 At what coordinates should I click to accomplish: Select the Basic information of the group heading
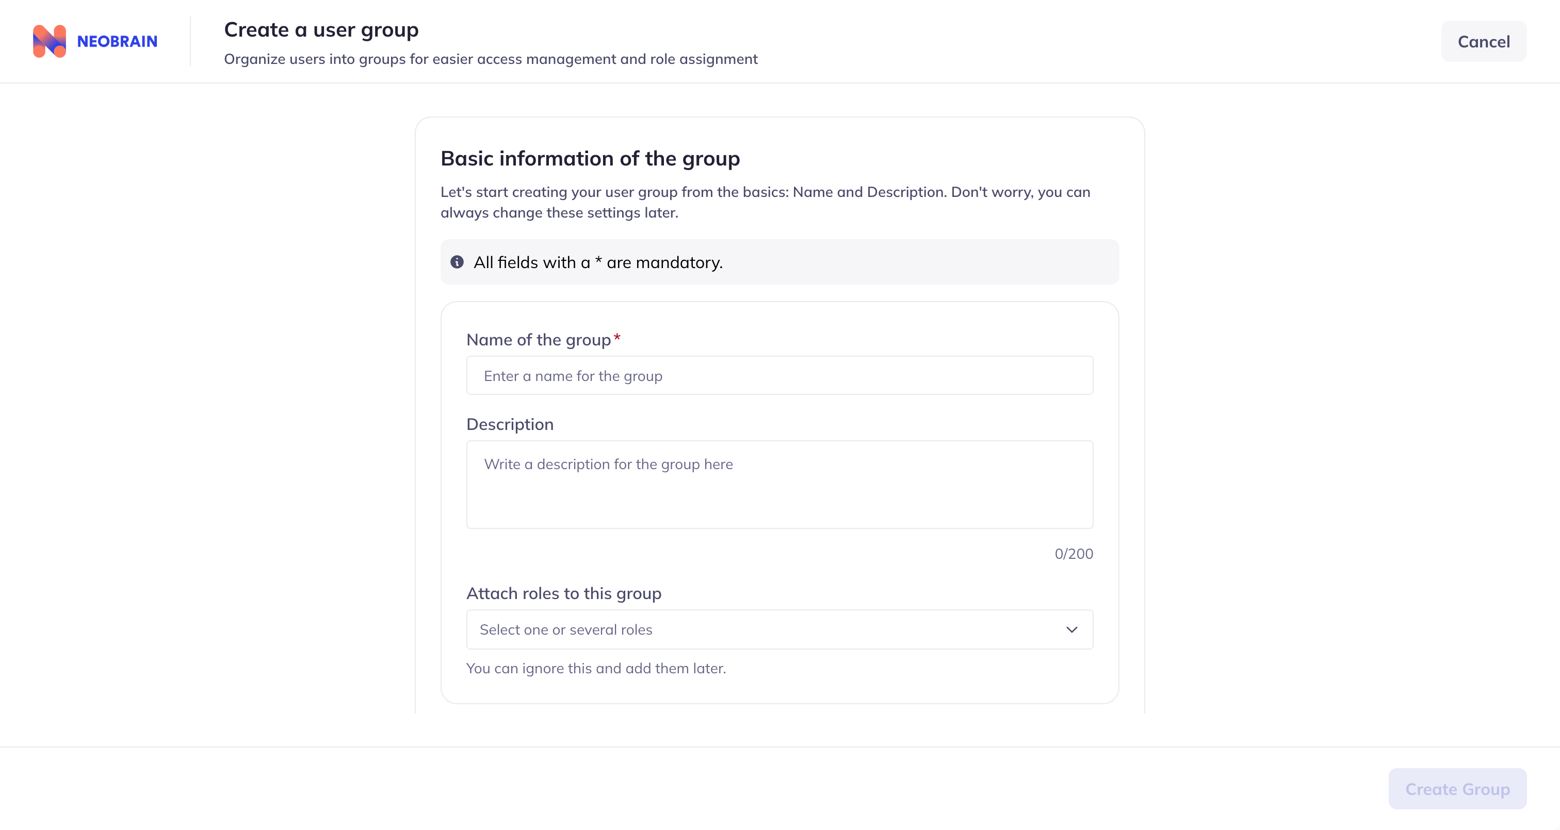[590, 158]
